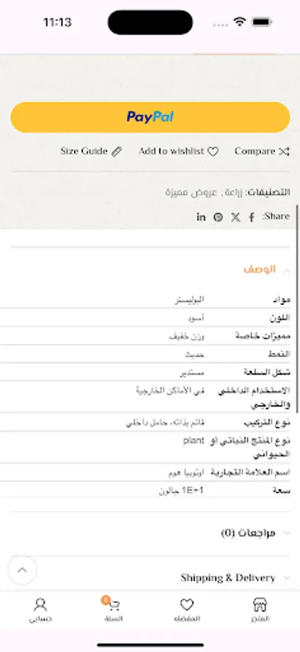The width and height of the screenshot is (300, 652).
Task: Select the plant value text
Action: 194,440
